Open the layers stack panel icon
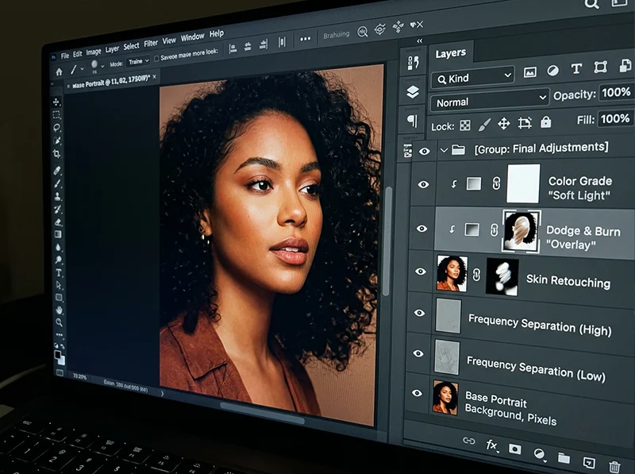This screenshot has width=635, height=474. [x=413, y=92]
